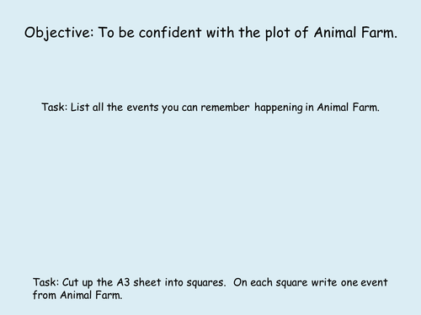Select the word 'Objective:' in the heading
This screenshot has height=315, width=421.
(x=59, y=33)
